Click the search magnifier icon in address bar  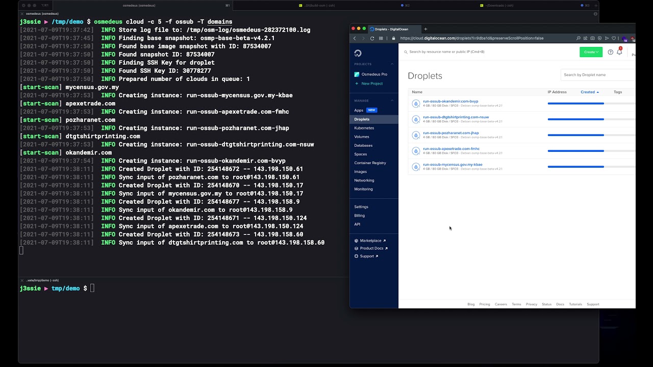pos(578,38)
